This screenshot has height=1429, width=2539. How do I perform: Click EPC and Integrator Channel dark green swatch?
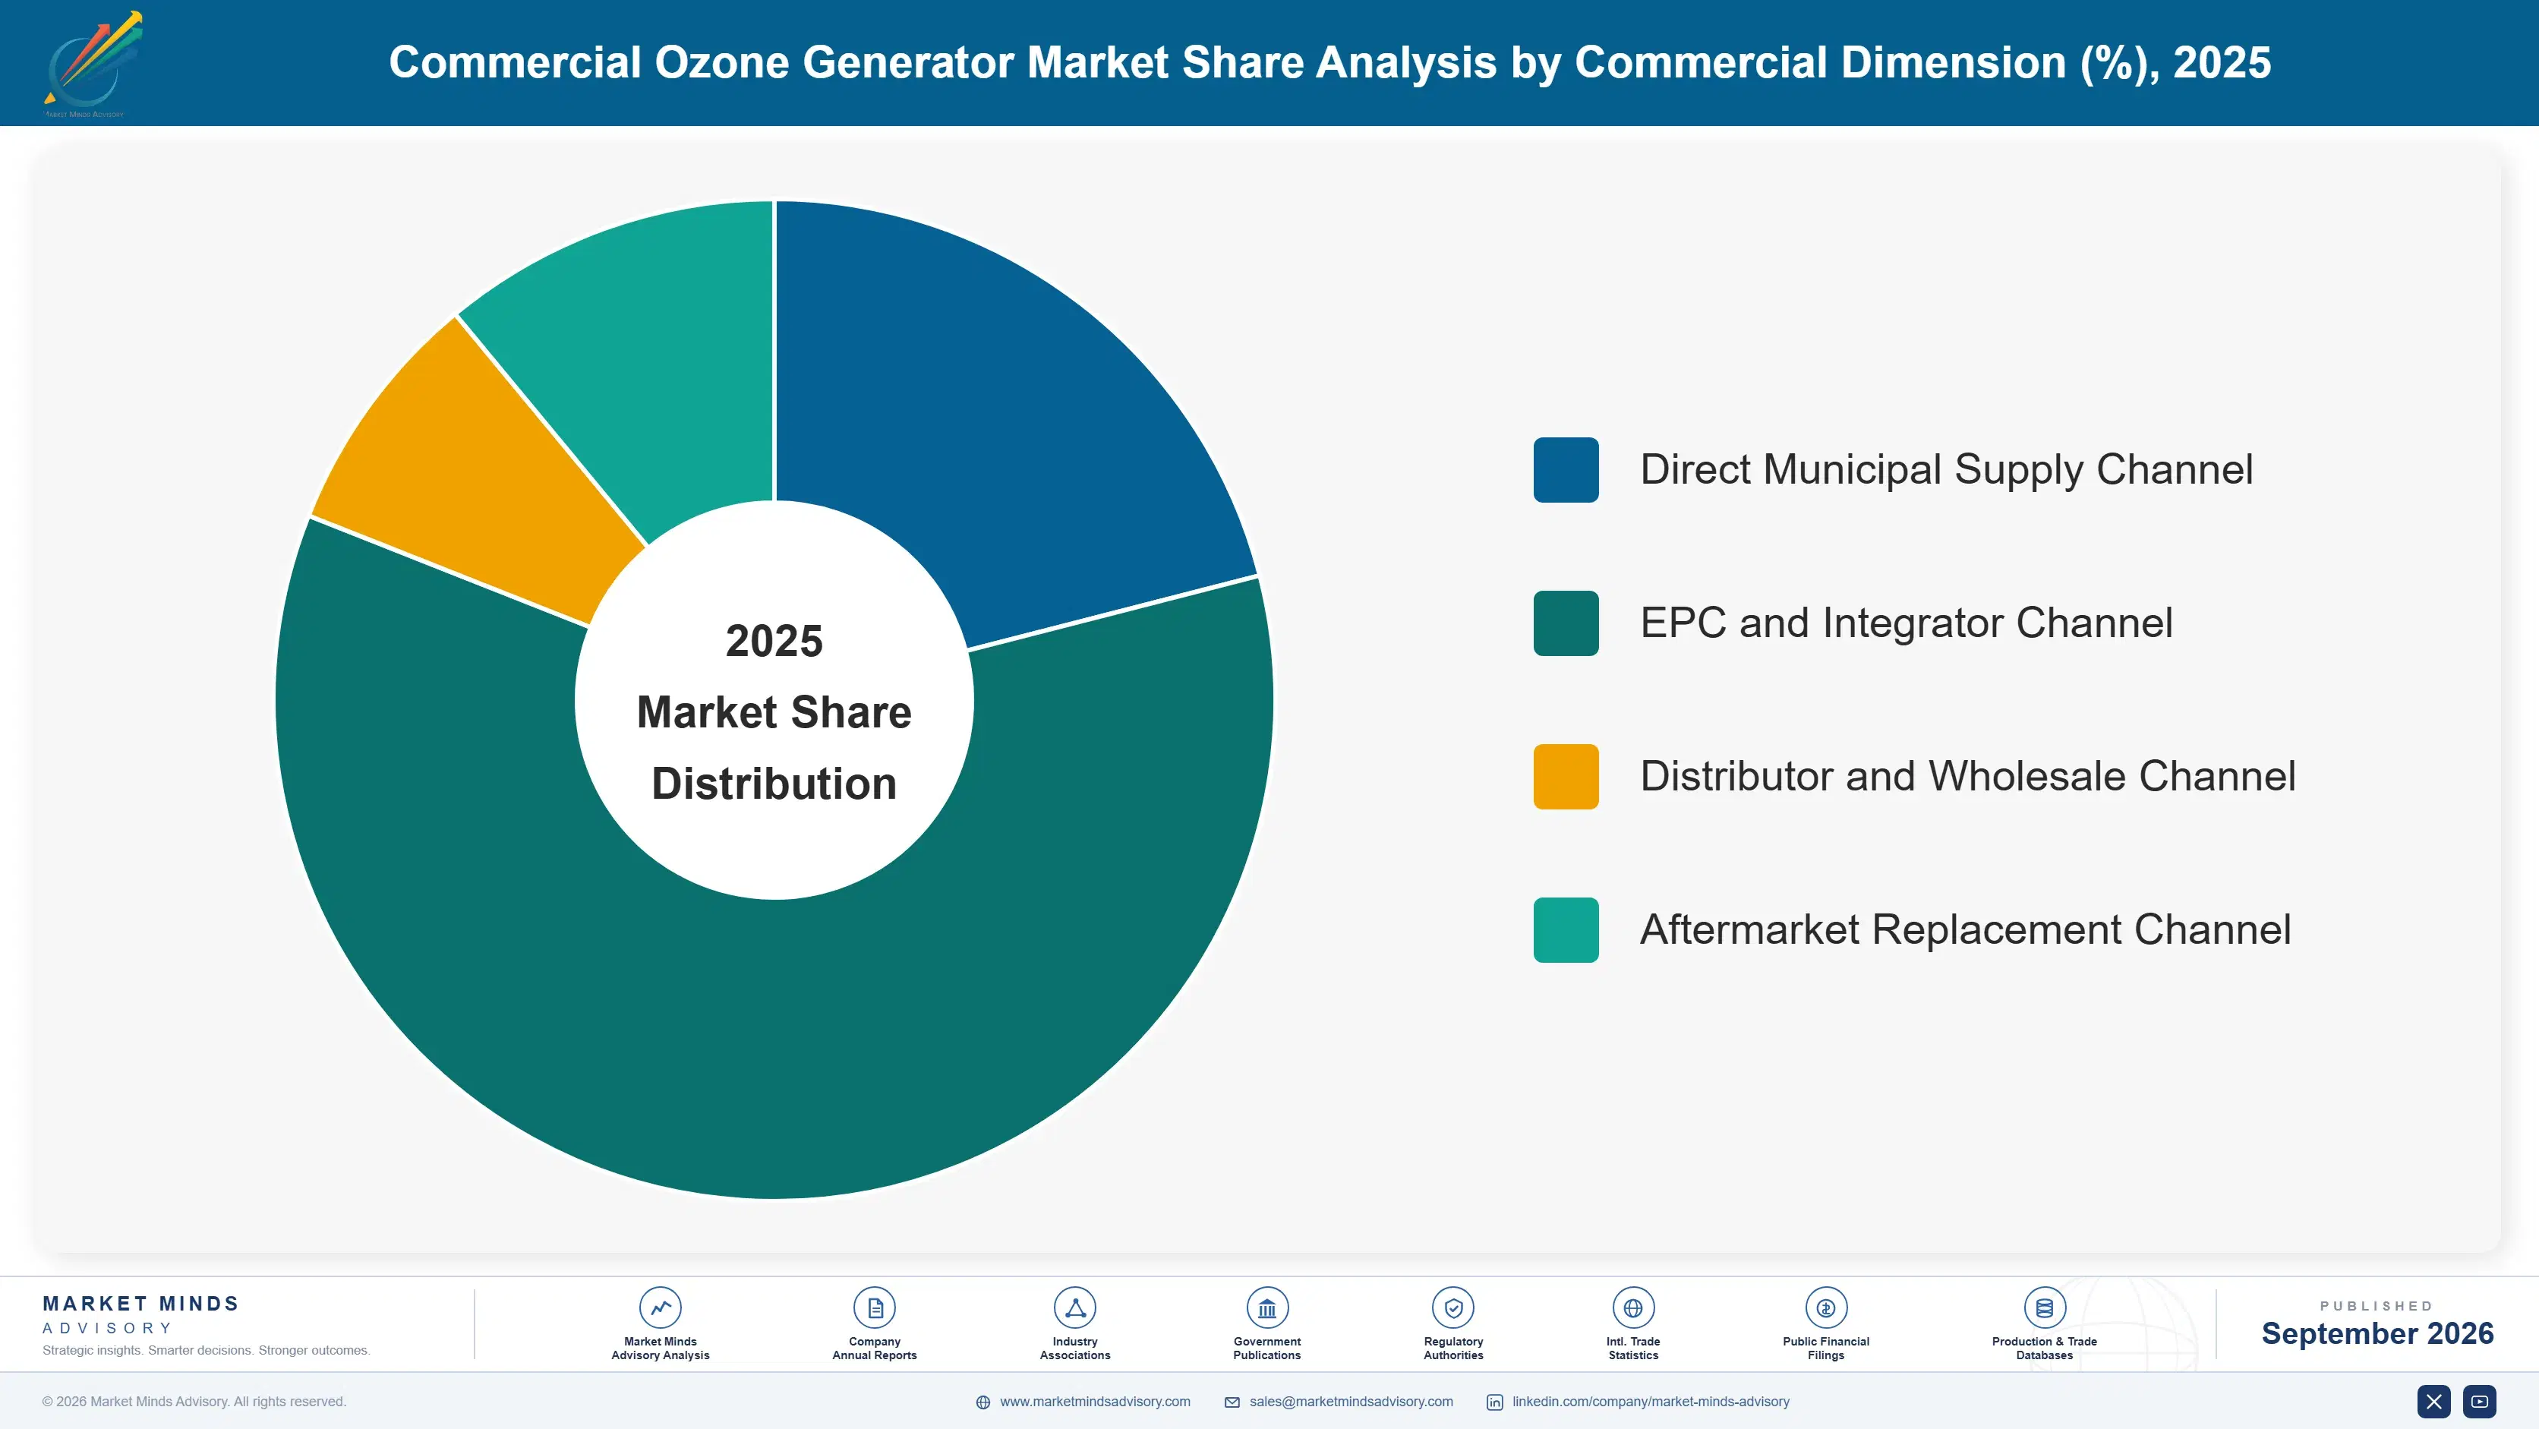[1565, 623]
